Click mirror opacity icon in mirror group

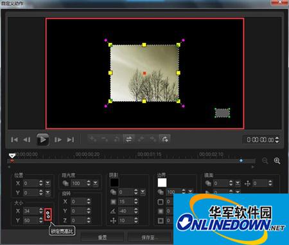click(208, 183)
